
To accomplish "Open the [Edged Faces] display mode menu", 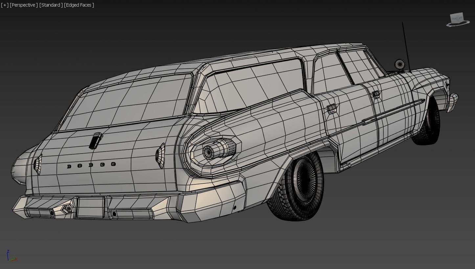I will tap(79, 5).
